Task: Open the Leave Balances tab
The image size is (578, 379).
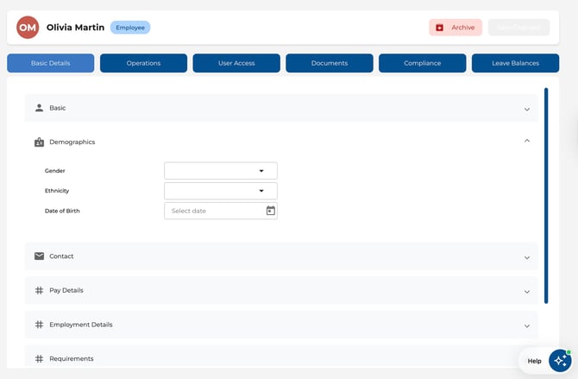Action: [515, 63]
